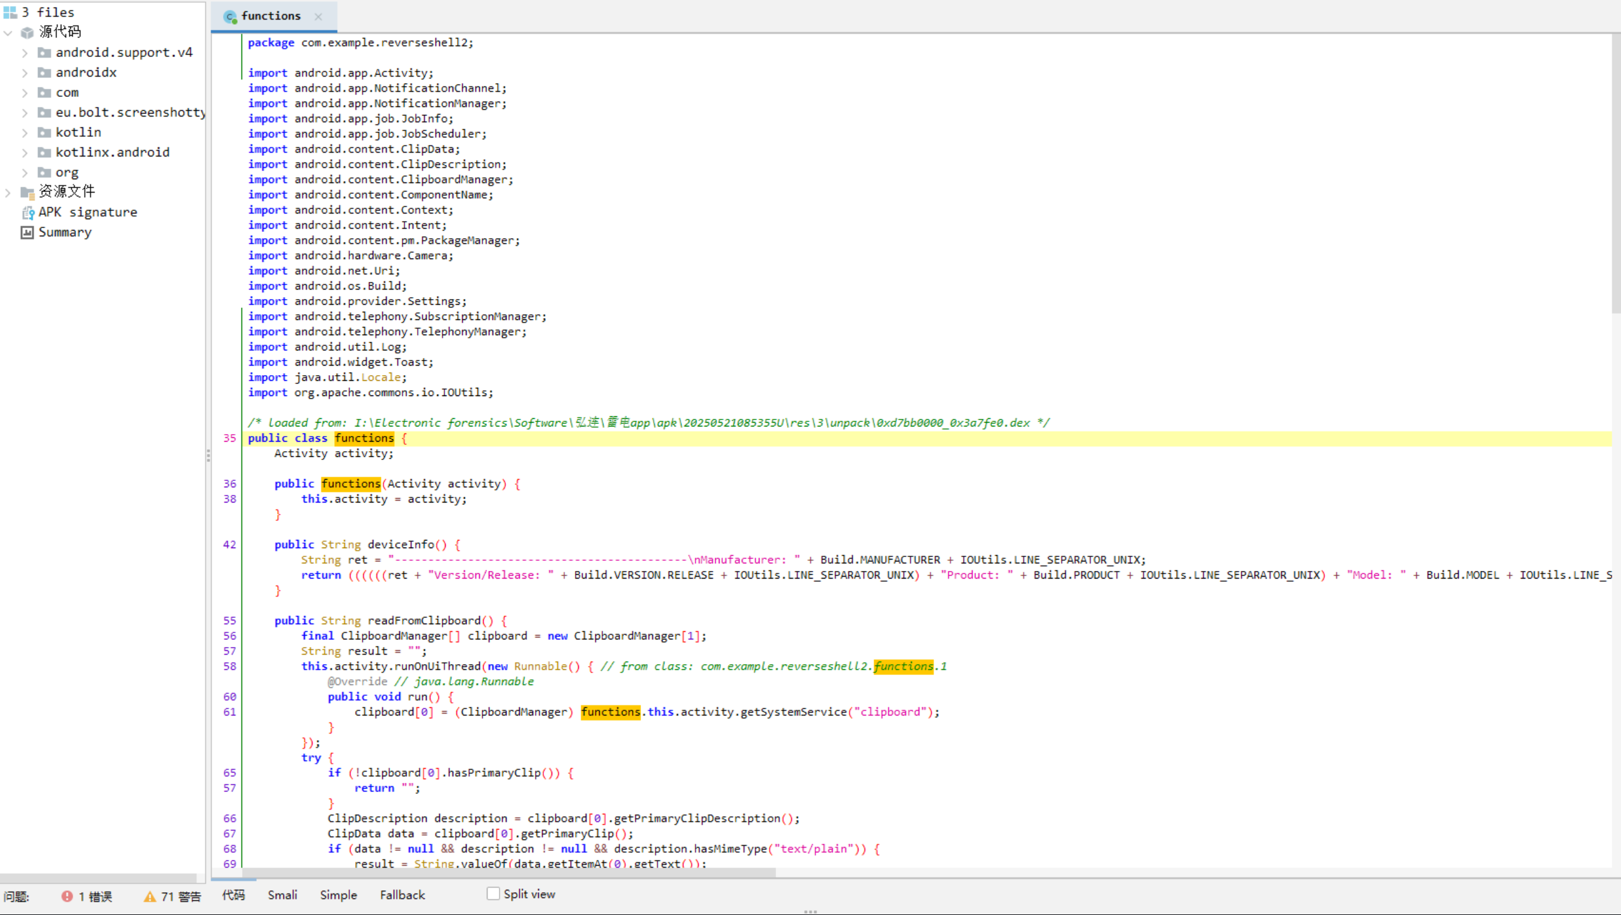1621x915 pixels.
Task: Select the androidx tree label
Action: coord(86,72)
